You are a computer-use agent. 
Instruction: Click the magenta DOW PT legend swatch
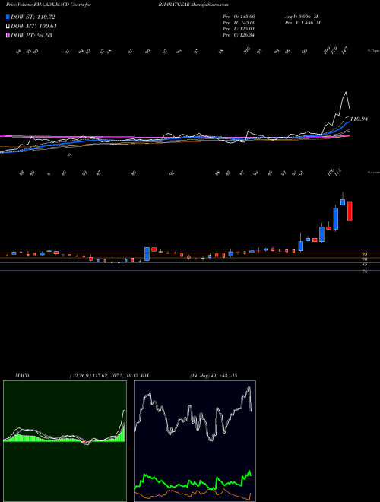[x=8, y=35]
